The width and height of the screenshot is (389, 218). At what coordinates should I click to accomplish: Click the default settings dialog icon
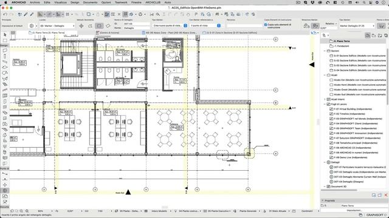coord(32,25)
